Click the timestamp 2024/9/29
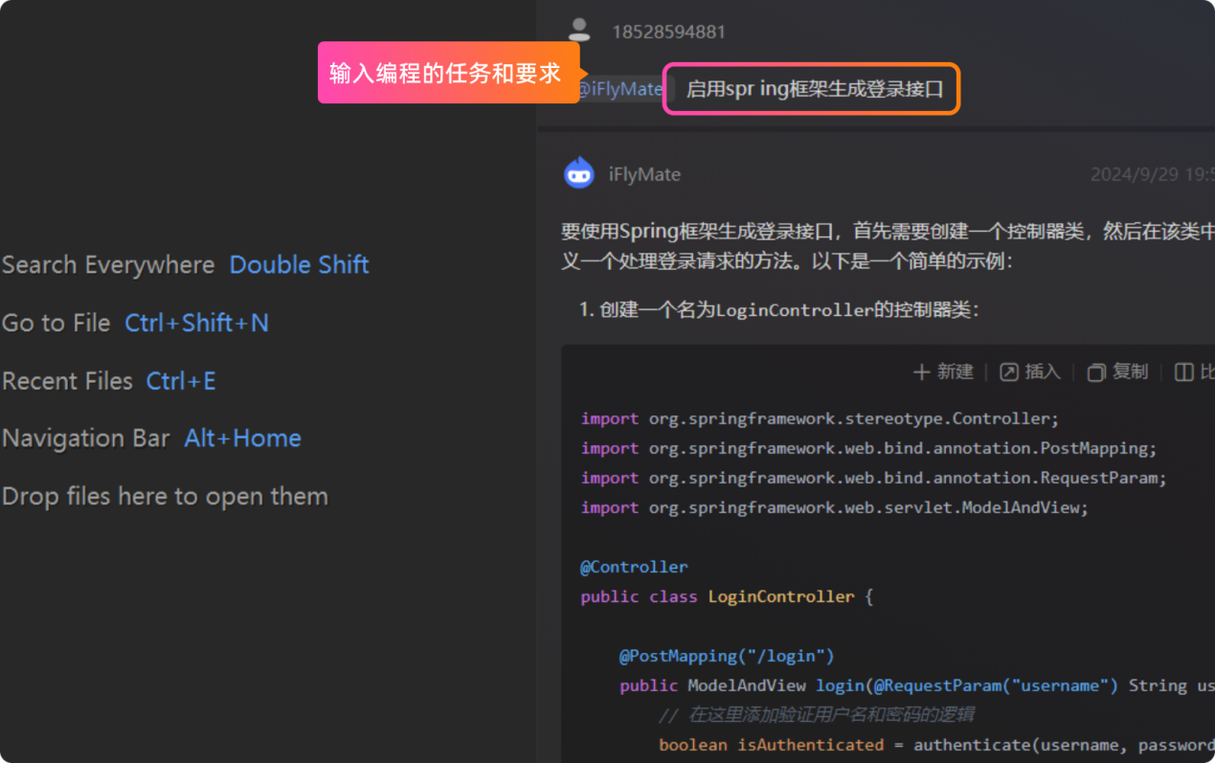 (1153, 174)
